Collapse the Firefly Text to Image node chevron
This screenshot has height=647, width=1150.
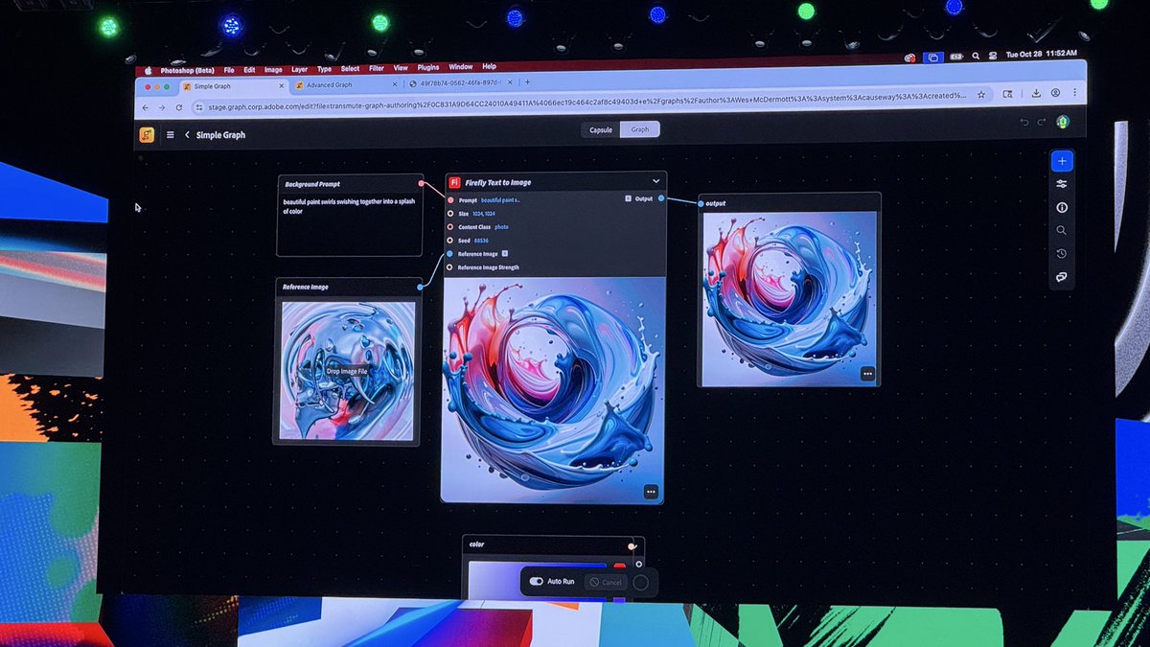[x=656, y=180]
